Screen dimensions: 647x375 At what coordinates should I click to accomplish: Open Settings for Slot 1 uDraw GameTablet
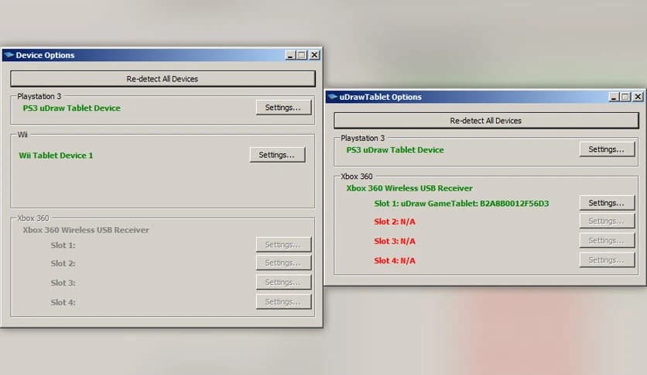(x=607, y=203)
